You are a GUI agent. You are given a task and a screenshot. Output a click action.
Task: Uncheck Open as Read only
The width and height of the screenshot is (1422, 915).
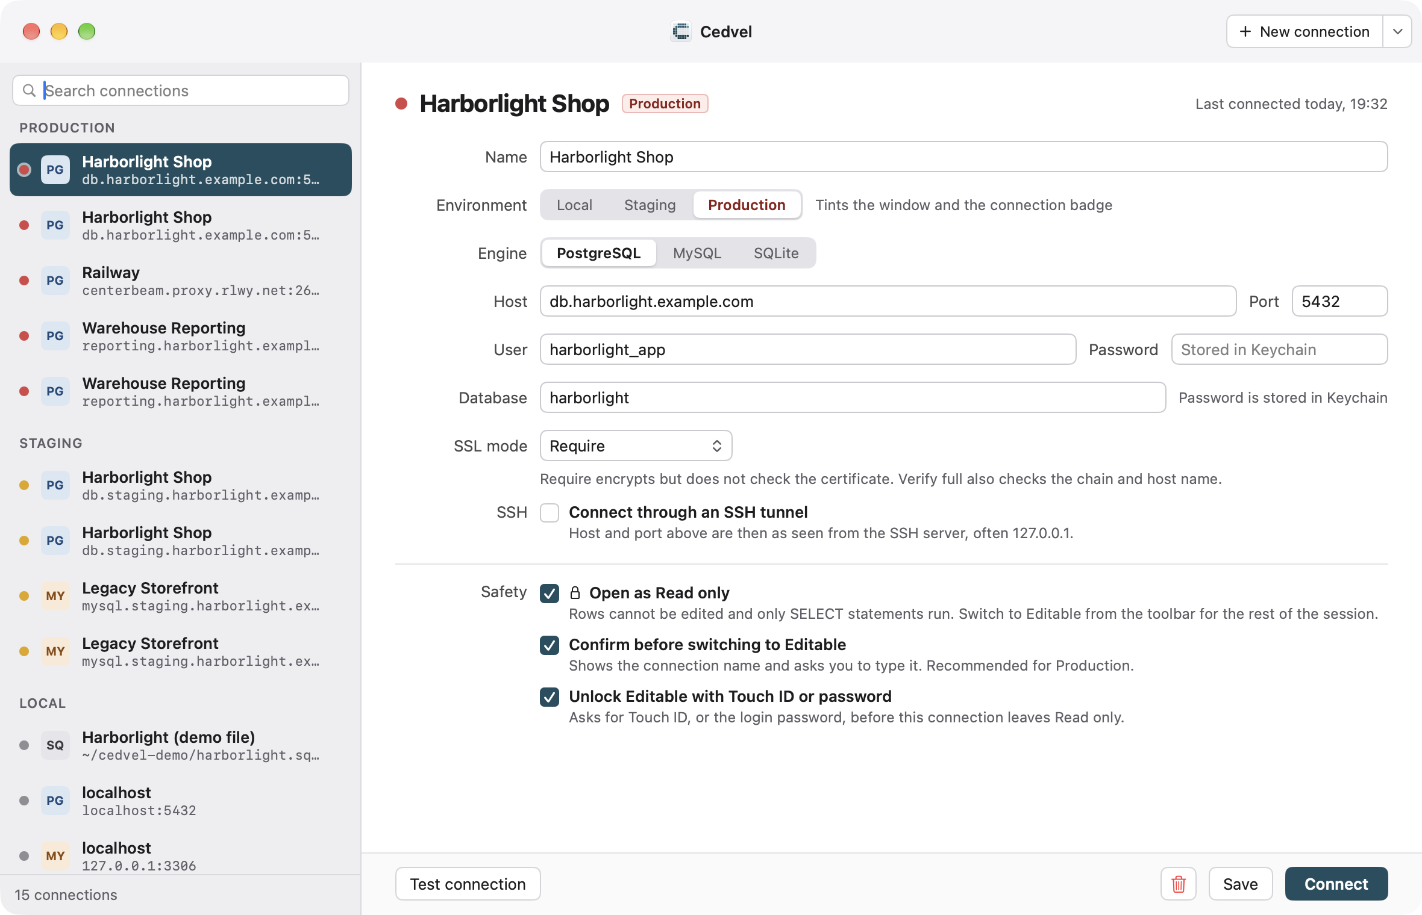pyautogui.click(x=550, y=594)
